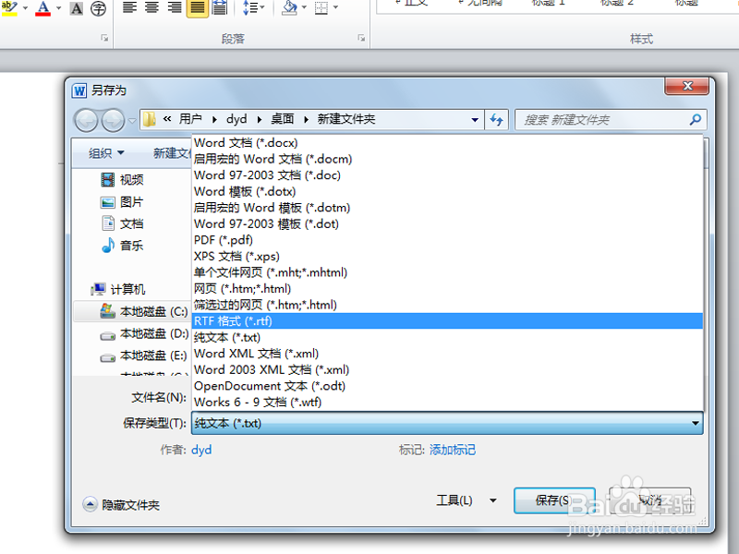Refresh the folder view
The image size is (739, 554).
click(x=496, y=120)
